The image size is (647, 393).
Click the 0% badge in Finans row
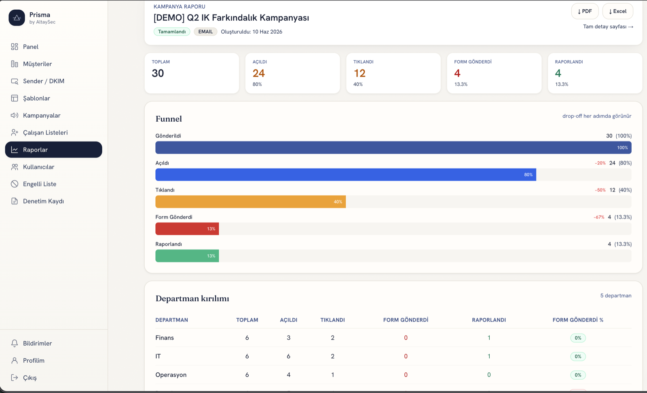tap(578, 338)
